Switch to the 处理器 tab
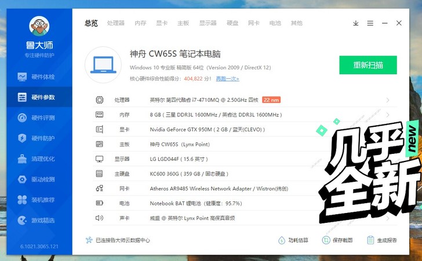 coord(116,23)
